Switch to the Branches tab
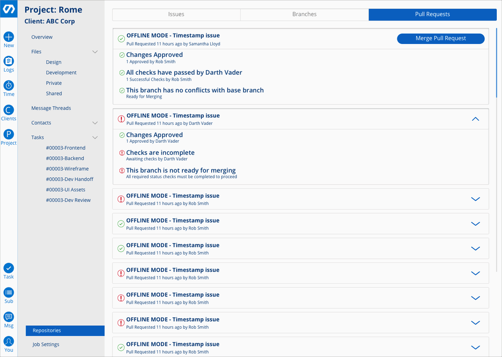 click(x=304, y=15)
